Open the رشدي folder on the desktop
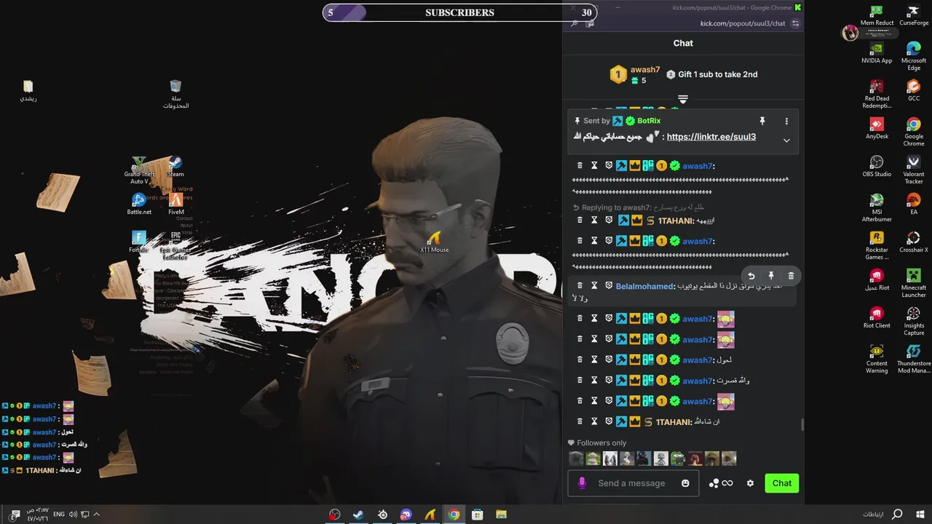This screenshot has height=524, width=932. [28, 91]
